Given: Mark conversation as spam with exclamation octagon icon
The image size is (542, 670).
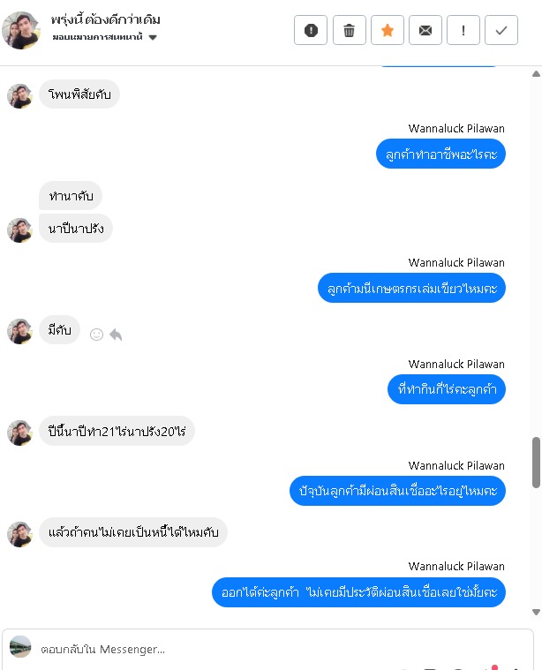Looking at the screenshot, I should pos(311,30).
